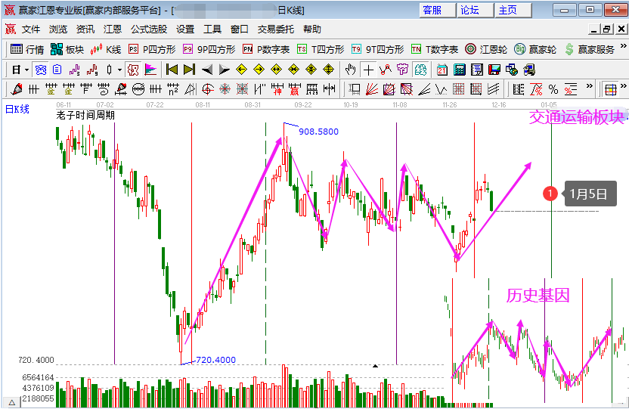
Task: Select the red Gann fan lines tool
Action: coord(371,89)
